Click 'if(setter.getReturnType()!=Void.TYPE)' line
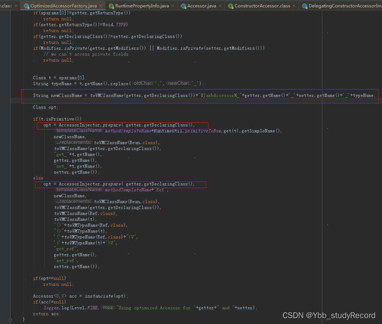The width and height of the screenshot is (382, 324). click(x=81, y=25)
